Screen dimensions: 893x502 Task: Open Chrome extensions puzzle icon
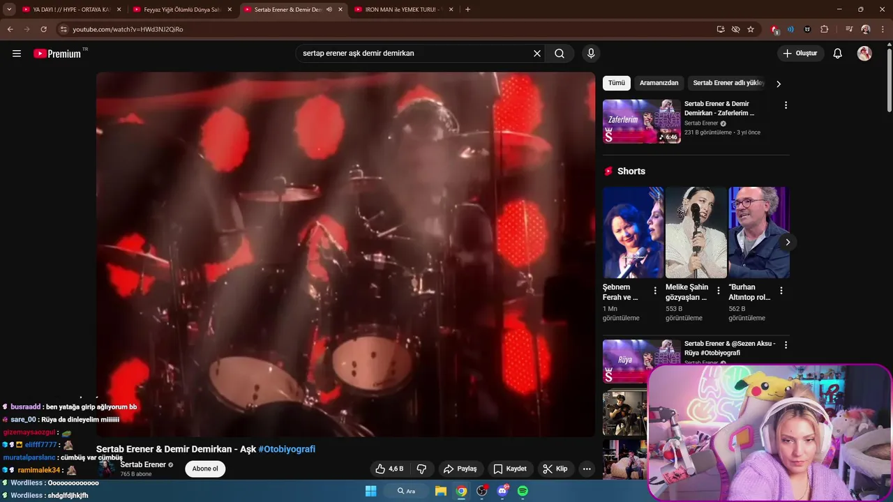tap(825, 29)
